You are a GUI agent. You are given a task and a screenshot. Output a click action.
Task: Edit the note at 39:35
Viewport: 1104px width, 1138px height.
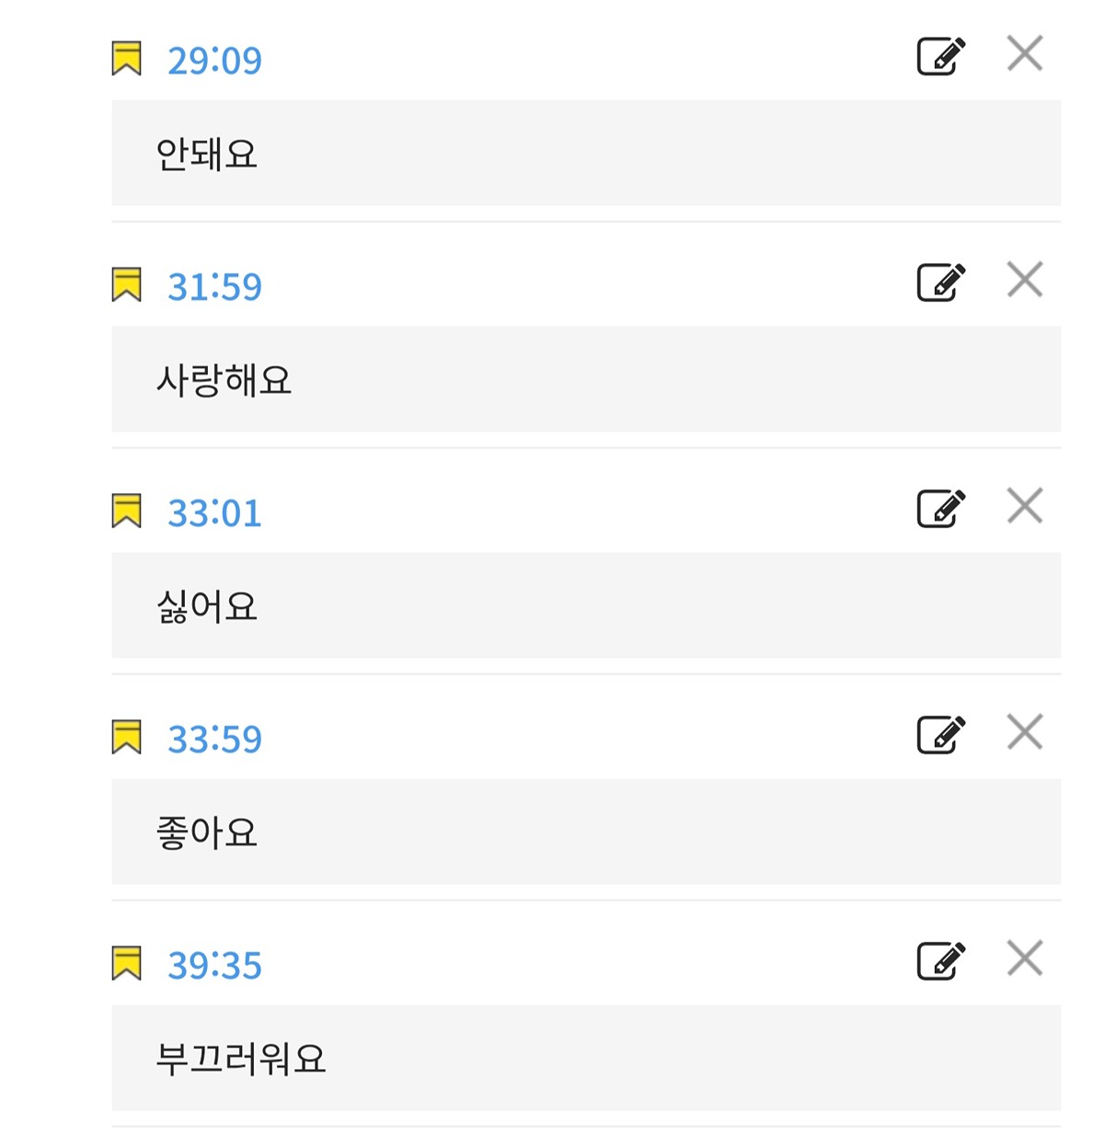(941, 961)
